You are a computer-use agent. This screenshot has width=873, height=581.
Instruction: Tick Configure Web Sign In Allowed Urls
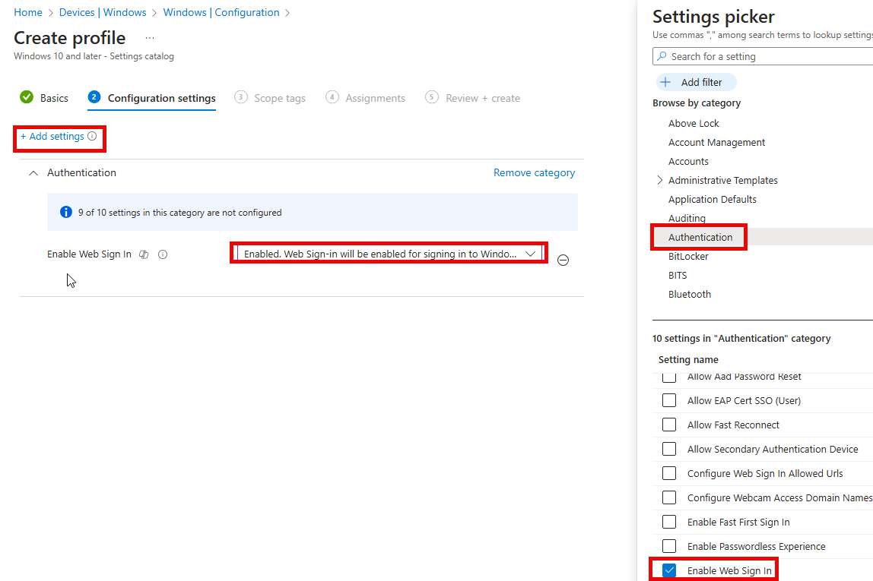point(669,473)
